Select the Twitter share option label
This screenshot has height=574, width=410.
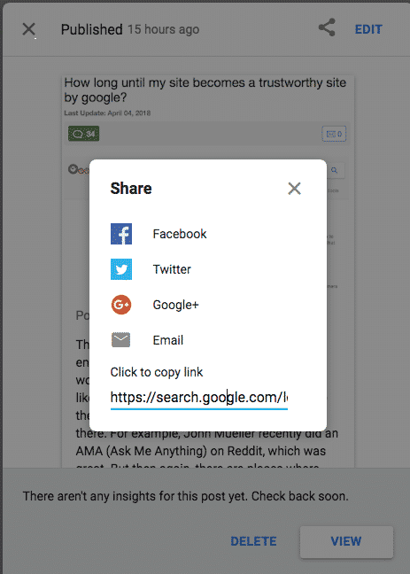[172, 269]
